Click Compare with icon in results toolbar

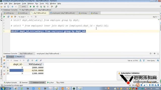pos(36,60)
